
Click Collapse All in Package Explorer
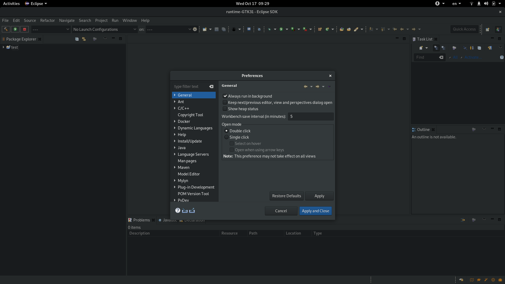coord(77,39)
